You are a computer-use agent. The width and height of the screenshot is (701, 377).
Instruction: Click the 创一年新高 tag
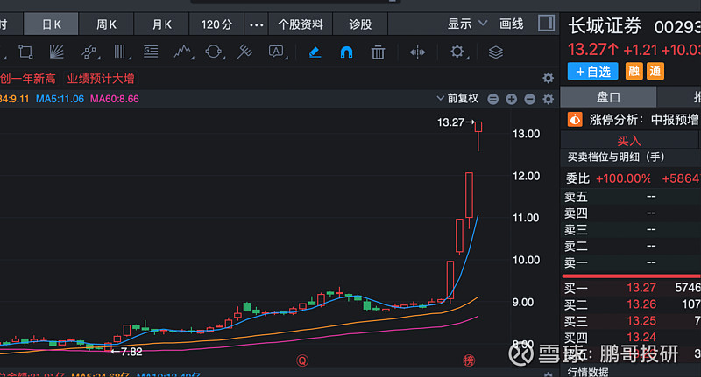(x=28, y=79)
